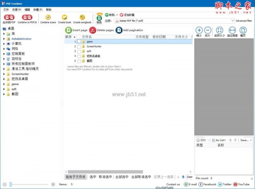Check the box for soft folder row
The width and height of the screenshot is (255, 189).
coord(79,52)
